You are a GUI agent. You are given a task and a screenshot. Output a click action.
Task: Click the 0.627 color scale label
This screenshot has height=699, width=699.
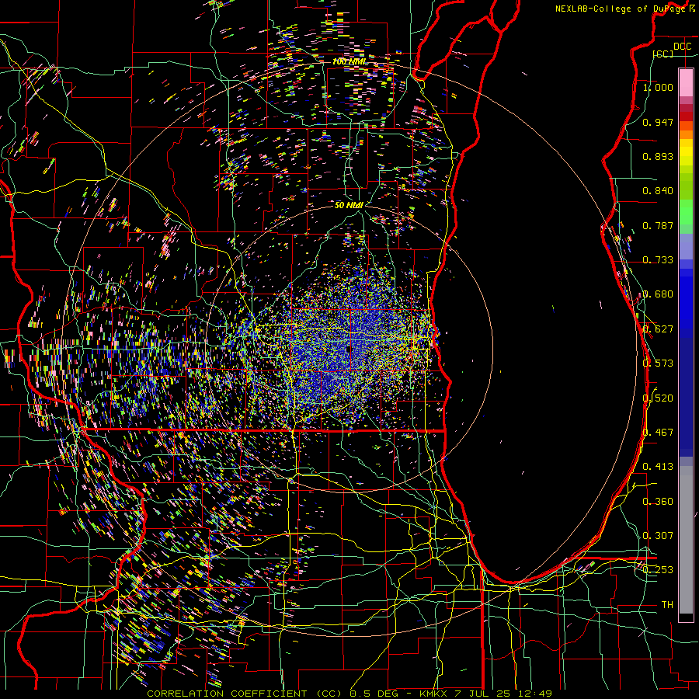(x=658, y=329)
